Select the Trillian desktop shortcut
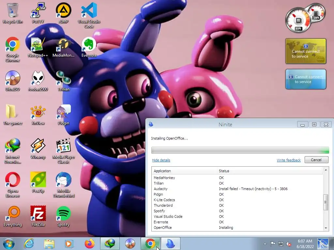Image resolution: width=334 pixels, height=250 pixels. [64, 81]
